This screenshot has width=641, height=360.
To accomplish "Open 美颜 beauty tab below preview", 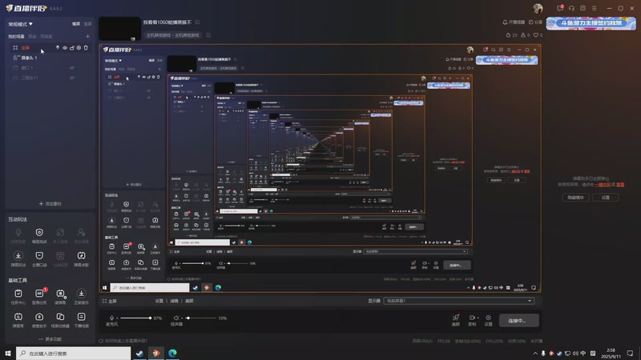I will click(189, 301).
